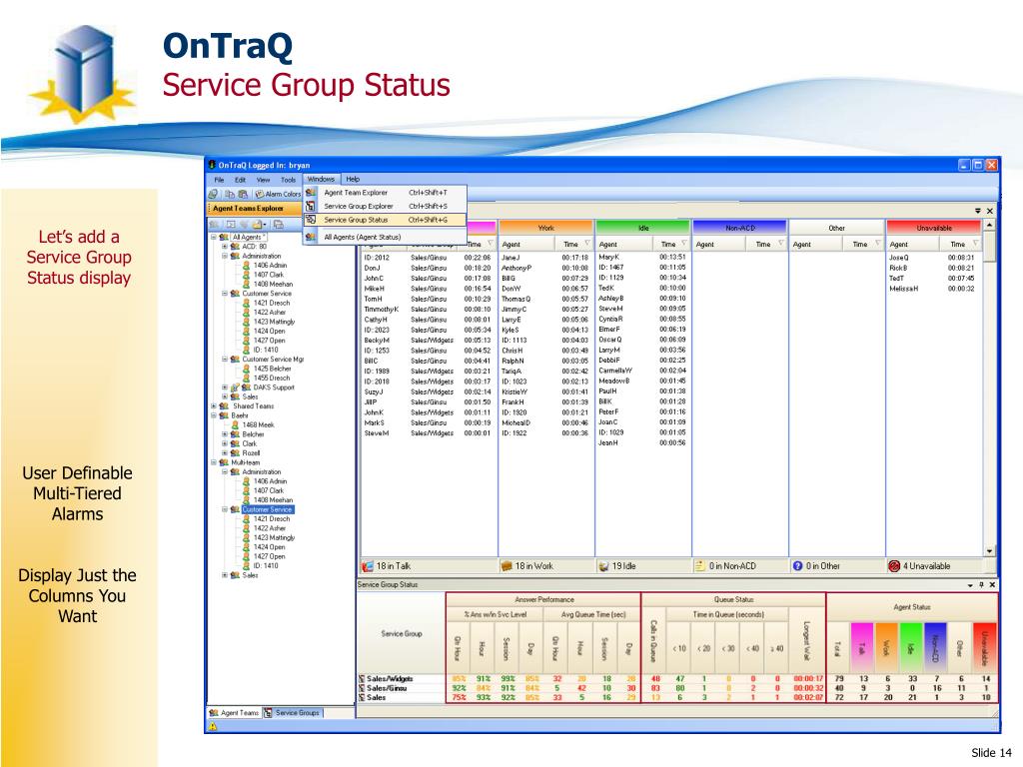The image size is (1023, 767).
Task: Click the first main toolbar icon left of copy
Action: tap(214, 194)
